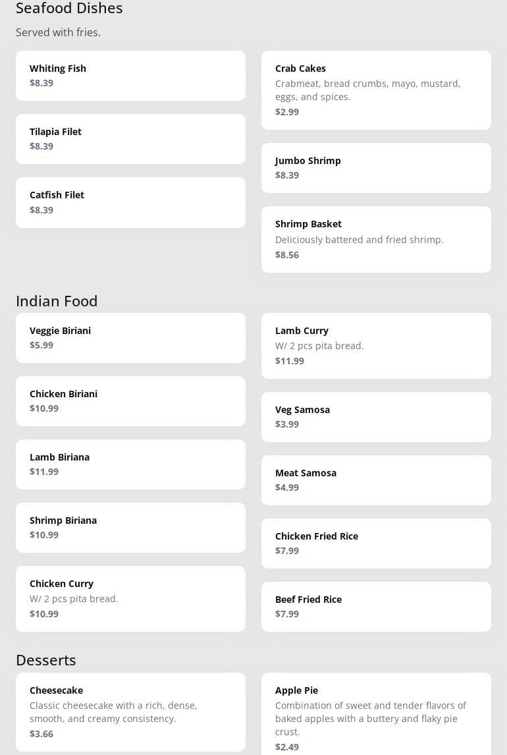Open the Shrimp Biriana dish card

click(130, 528)
